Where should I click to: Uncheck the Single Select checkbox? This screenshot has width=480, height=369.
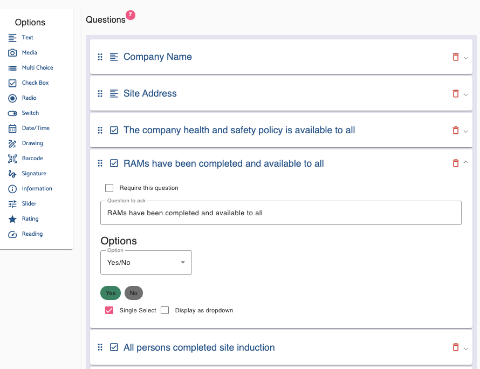(109, 310)
